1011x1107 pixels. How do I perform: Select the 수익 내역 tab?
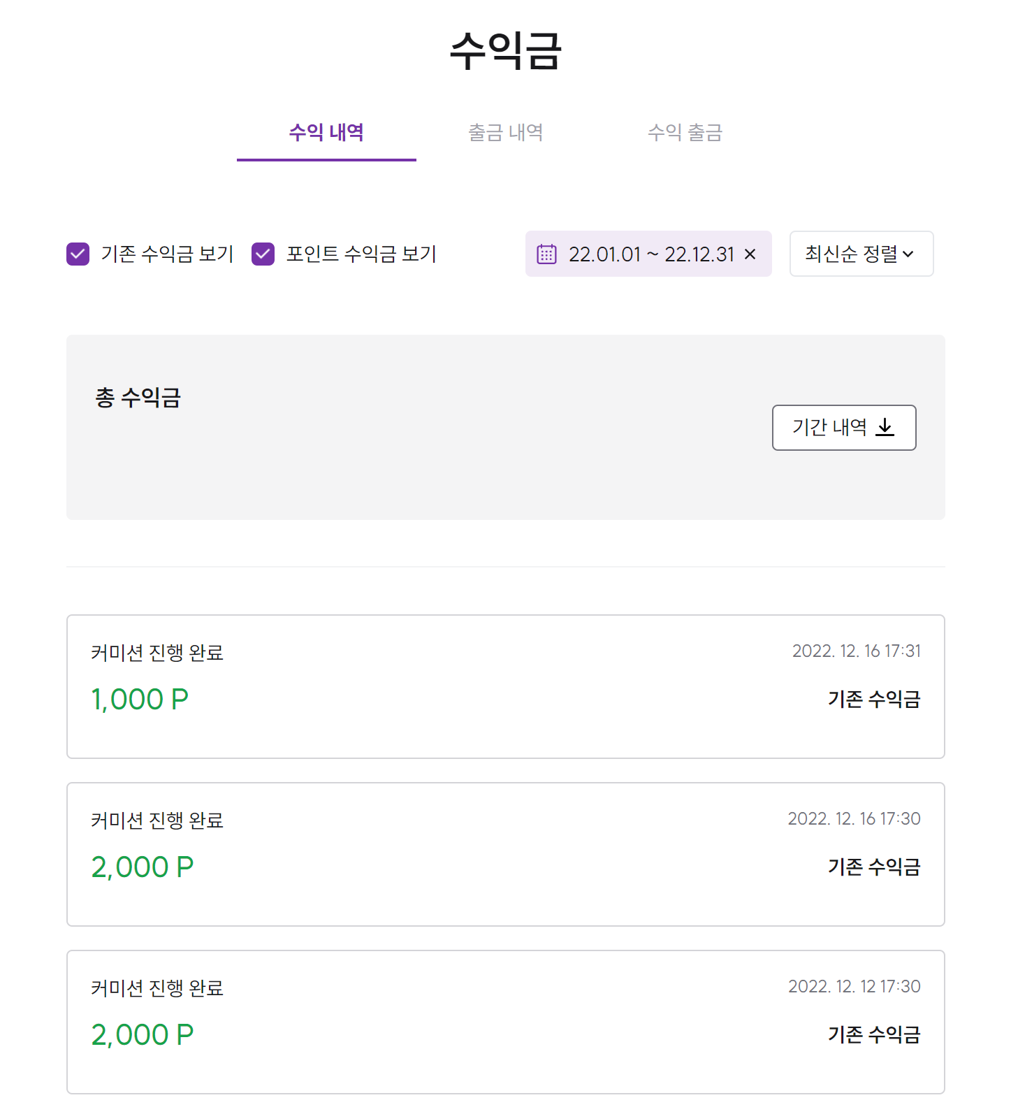click(326, 133)
